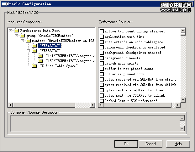Click the Oracle Configuration title bar icon

click(4, 4)
